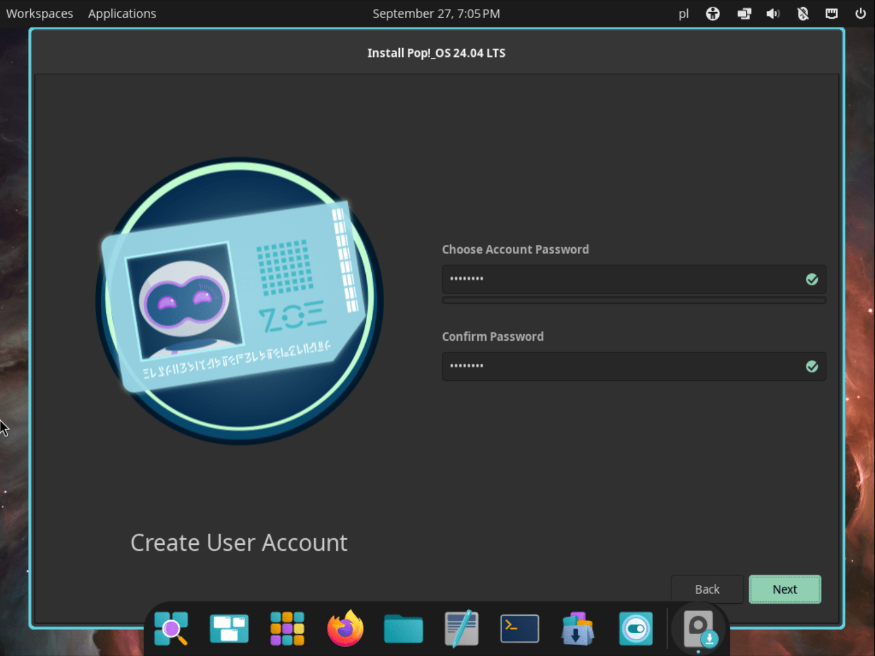Open the pl keyboard layout indicator
This screenshot has width=875, height=656.
[684, 13]
